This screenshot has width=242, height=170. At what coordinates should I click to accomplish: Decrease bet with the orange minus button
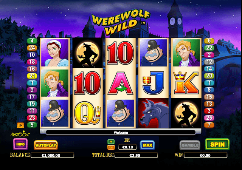[111, 147]
